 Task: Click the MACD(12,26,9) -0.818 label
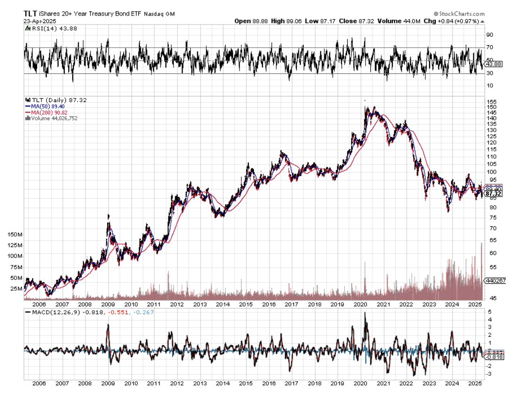[67, 312]
